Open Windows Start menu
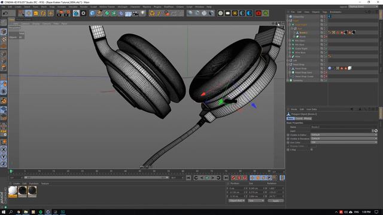 (x=4, y=212)
